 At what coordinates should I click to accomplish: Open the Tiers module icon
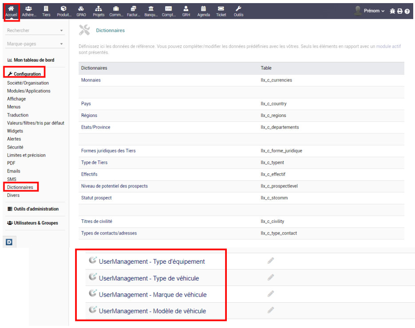click(x=46, y=11)
